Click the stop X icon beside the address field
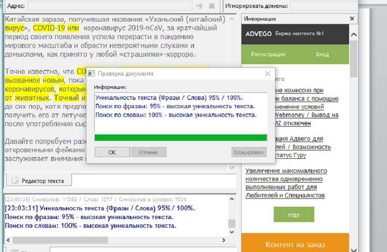387x252 pixels. pos(212,6)
